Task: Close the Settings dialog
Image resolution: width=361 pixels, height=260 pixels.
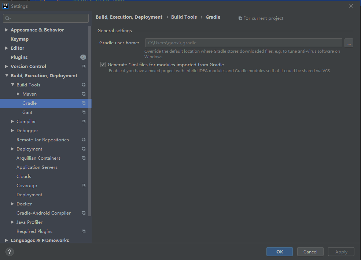Action: tap(351, 6)
